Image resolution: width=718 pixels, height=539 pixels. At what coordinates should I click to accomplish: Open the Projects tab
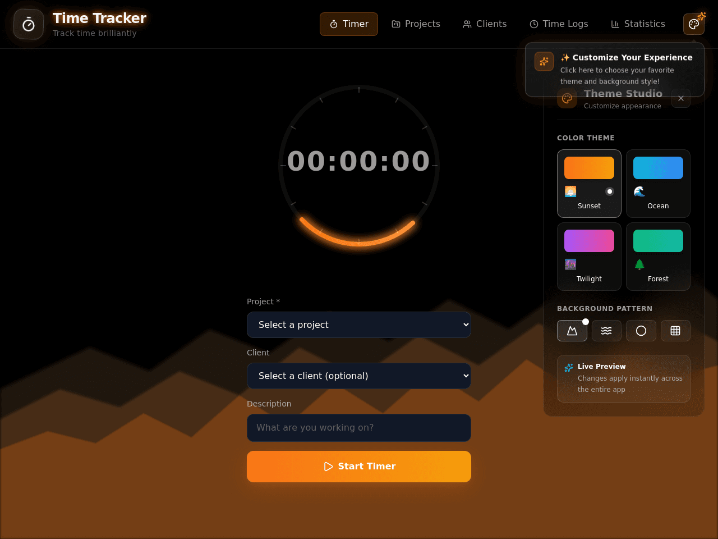[x=416, y=24]
